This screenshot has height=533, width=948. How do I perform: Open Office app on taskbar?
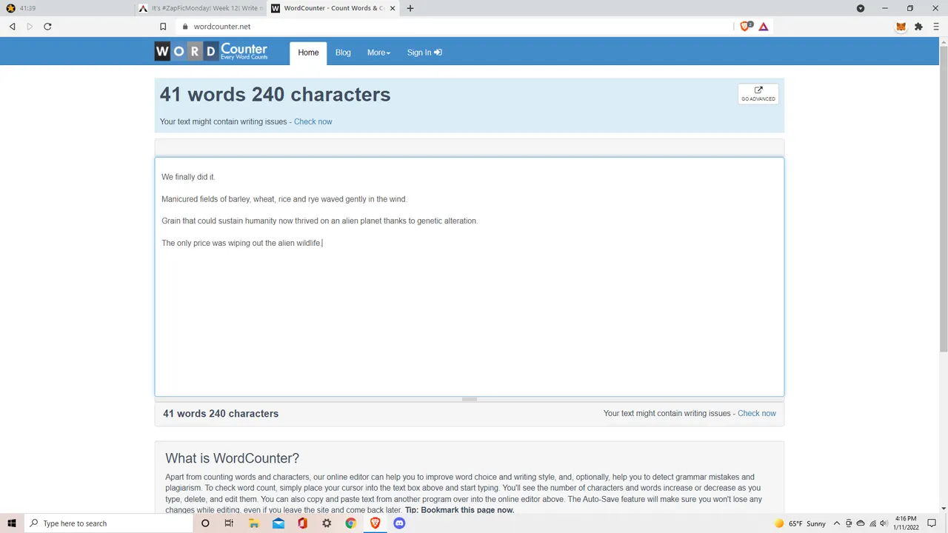pos(302,523)
